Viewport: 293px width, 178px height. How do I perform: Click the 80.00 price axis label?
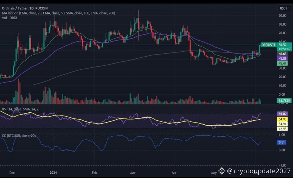click(x=282, y=24)
